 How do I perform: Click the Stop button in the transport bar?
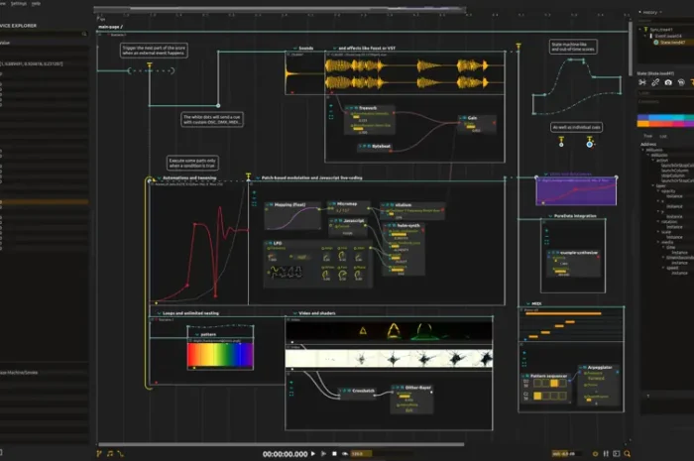(334, 453)
